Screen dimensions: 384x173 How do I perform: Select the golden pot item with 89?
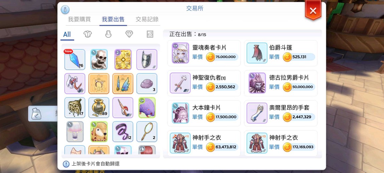(99, 108)
